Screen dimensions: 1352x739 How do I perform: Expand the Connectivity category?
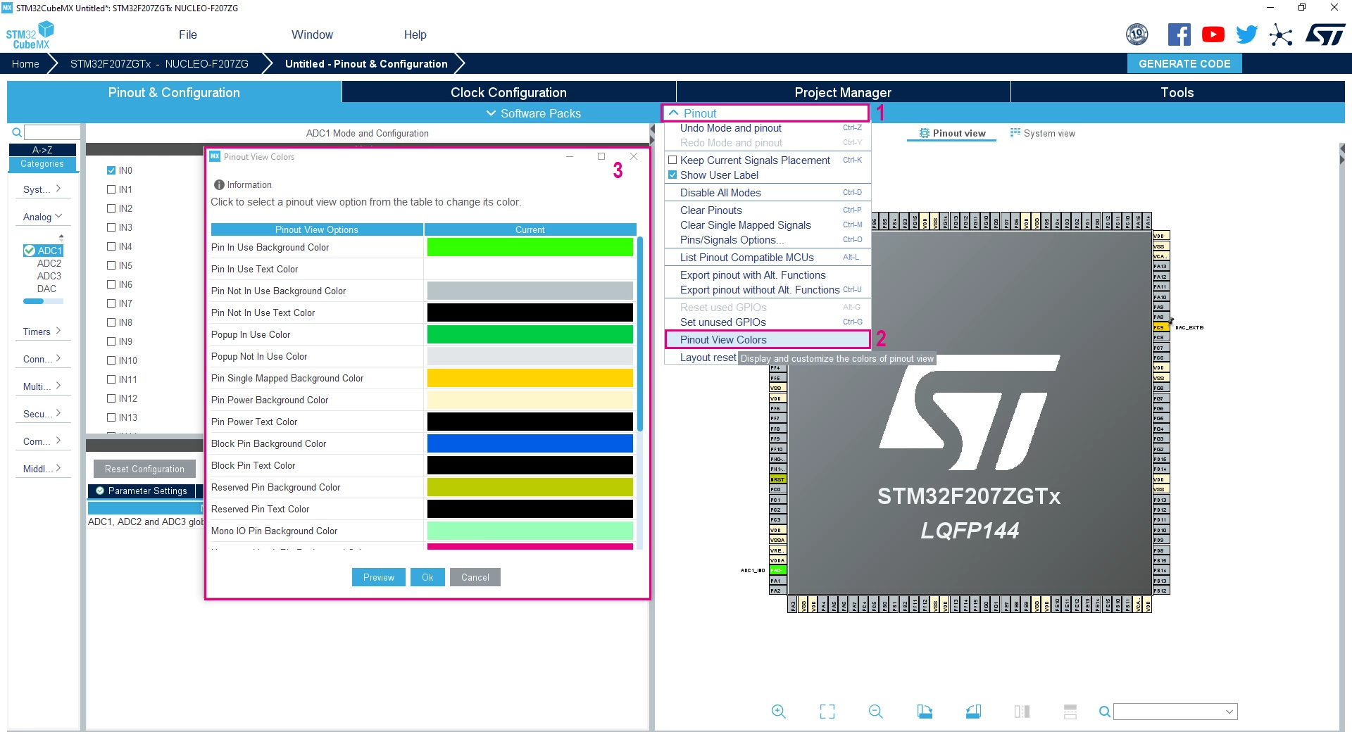(x=42, y=359)
